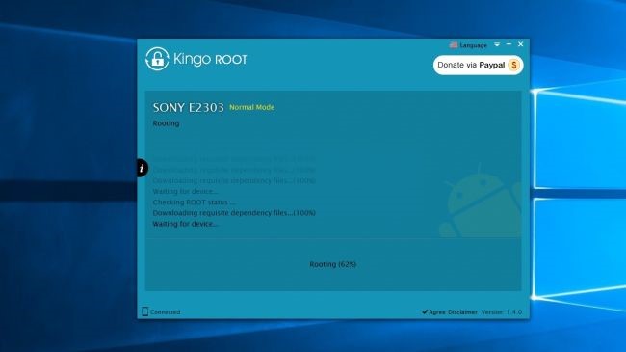The height and width of the screenshot is (352, 626).
Task: Minimize the Kingo ROOT window
Action: coord(509,44)
